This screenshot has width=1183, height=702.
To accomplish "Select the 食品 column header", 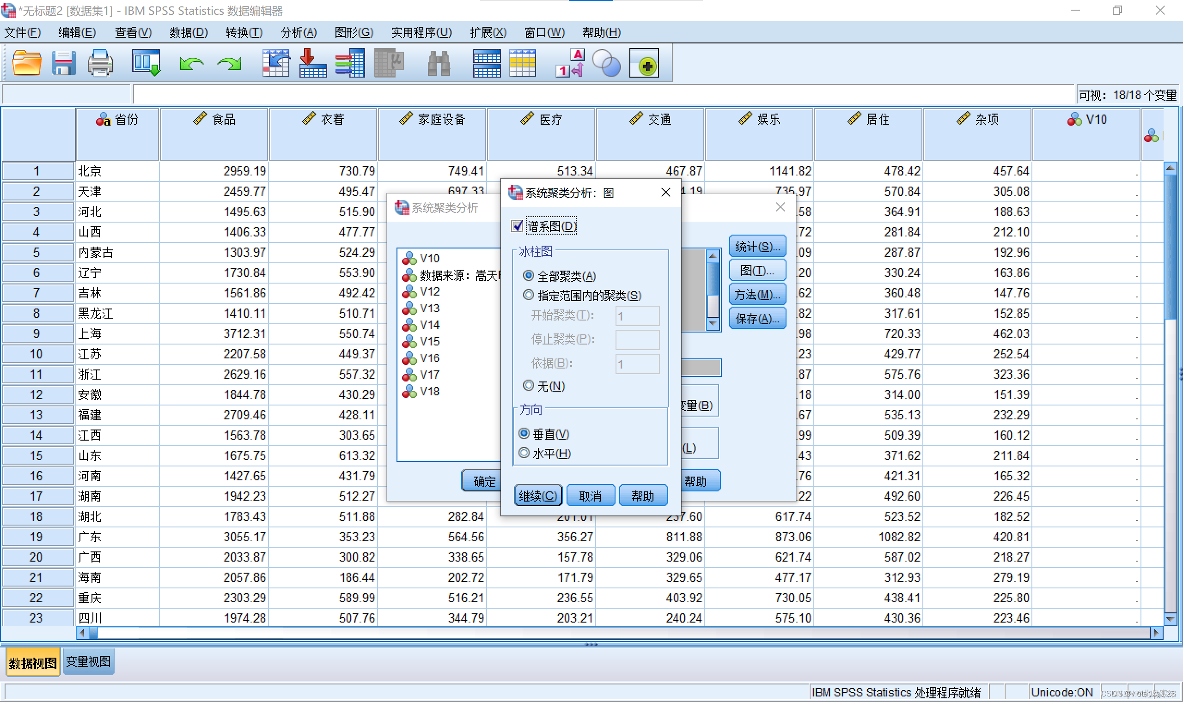I will pyautogui.click(x=214, y=133).
